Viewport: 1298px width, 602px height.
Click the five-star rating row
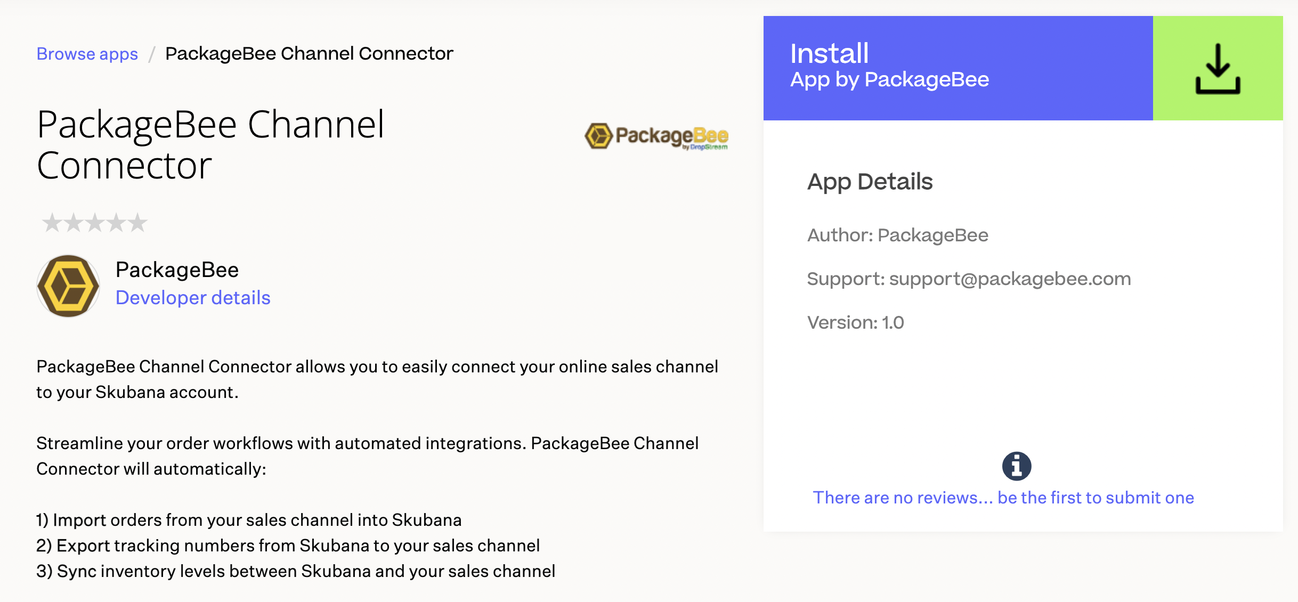click(x=94, y=222)
